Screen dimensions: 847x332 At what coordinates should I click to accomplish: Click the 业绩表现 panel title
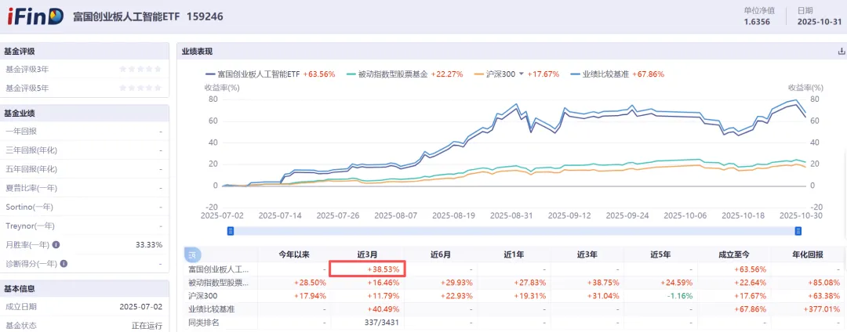point(197,52)
